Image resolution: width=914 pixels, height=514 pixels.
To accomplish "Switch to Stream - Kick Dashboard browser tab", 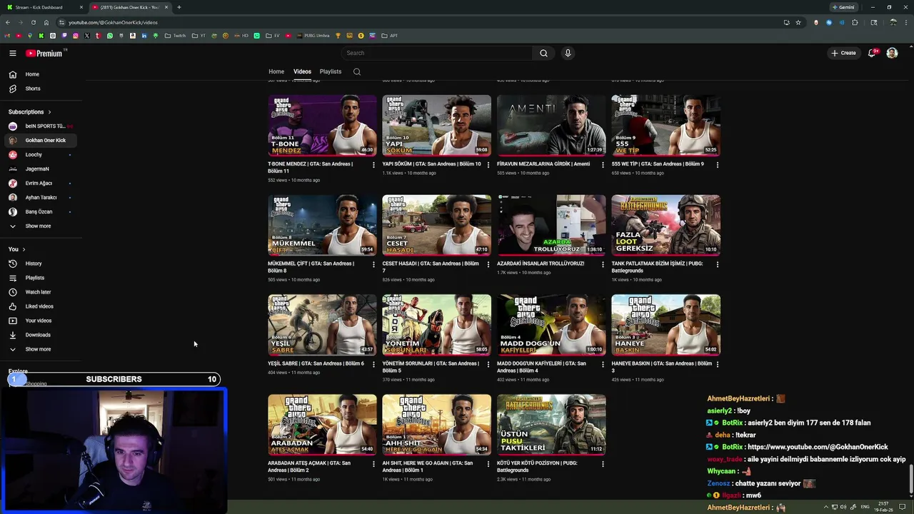I will coord(43,7).
